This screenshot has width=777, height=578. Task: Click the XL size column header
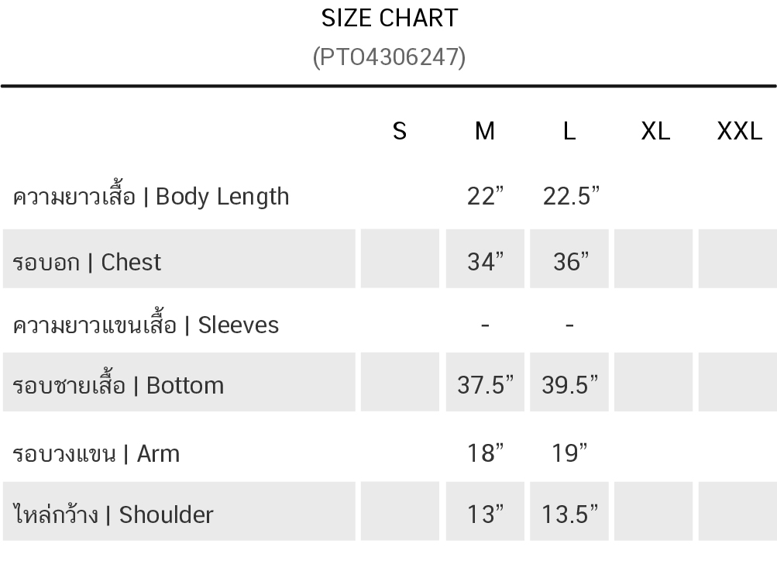coord(655,132)
